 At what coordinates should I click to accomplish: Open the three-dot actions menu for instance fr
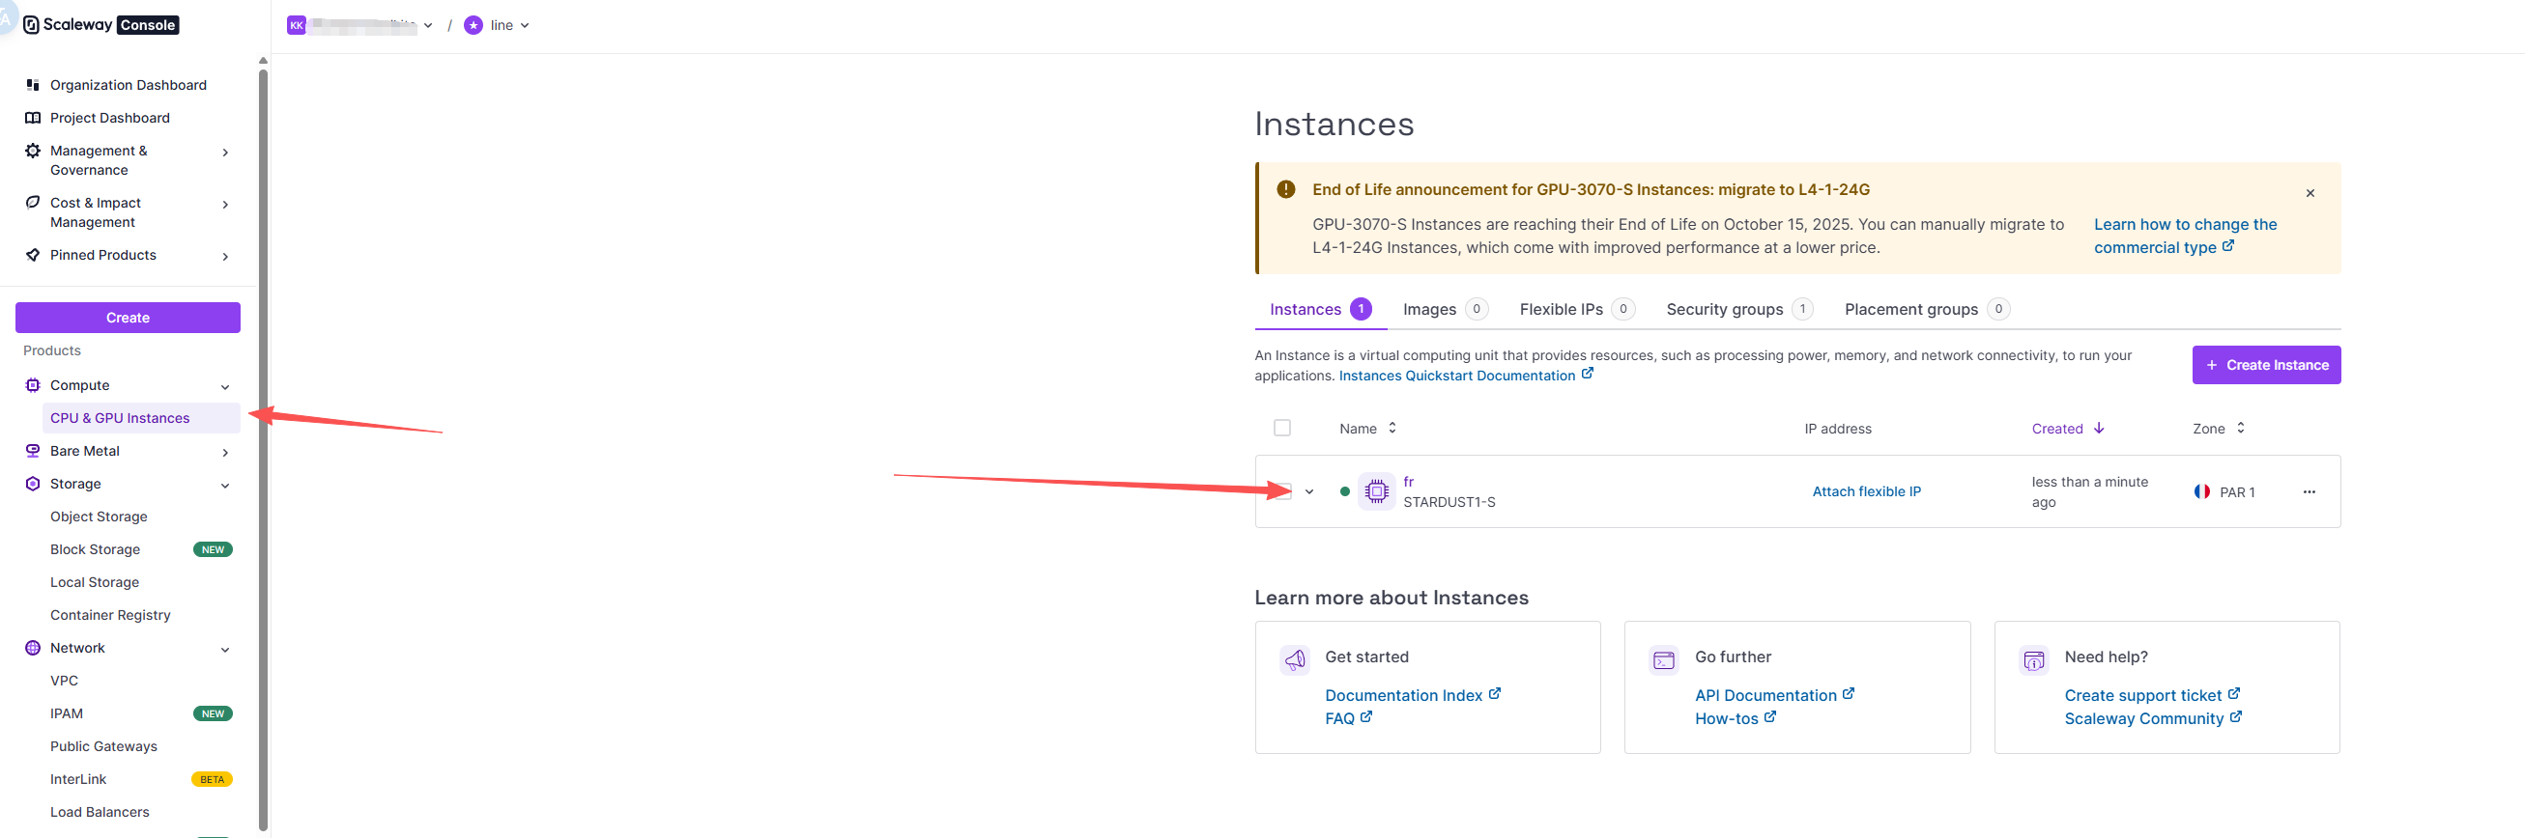click(2310, 491)
